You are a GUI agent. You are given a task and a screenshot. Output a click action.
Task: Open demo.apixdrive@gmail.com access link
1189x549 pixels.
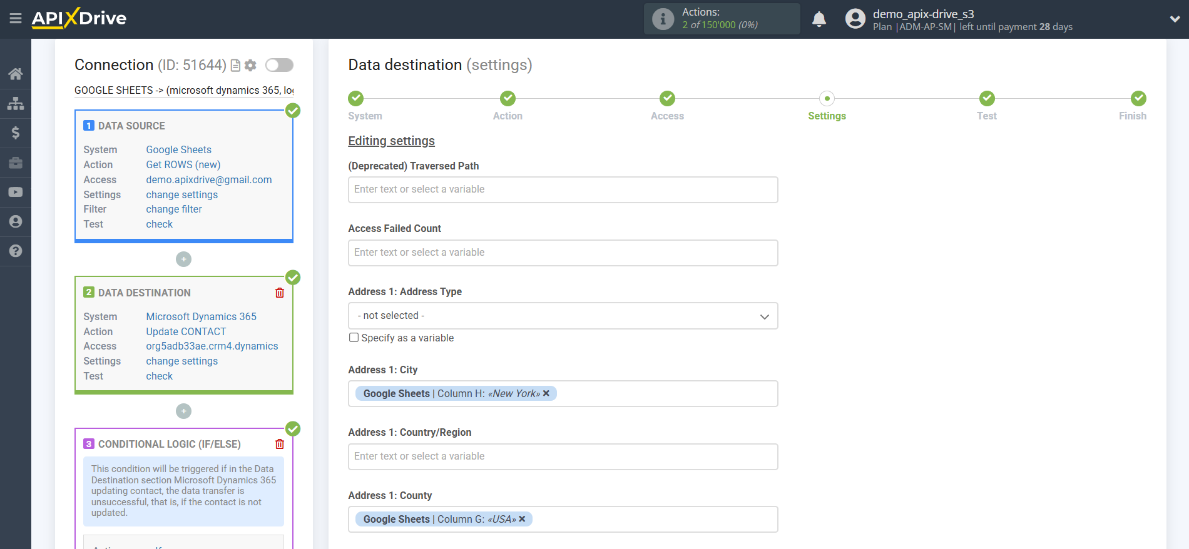[x=209, y=179]
